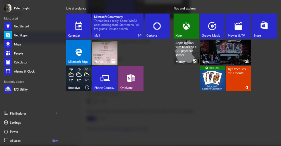
Task: Click the Play and explore heading
Action: tap(184, 8)
